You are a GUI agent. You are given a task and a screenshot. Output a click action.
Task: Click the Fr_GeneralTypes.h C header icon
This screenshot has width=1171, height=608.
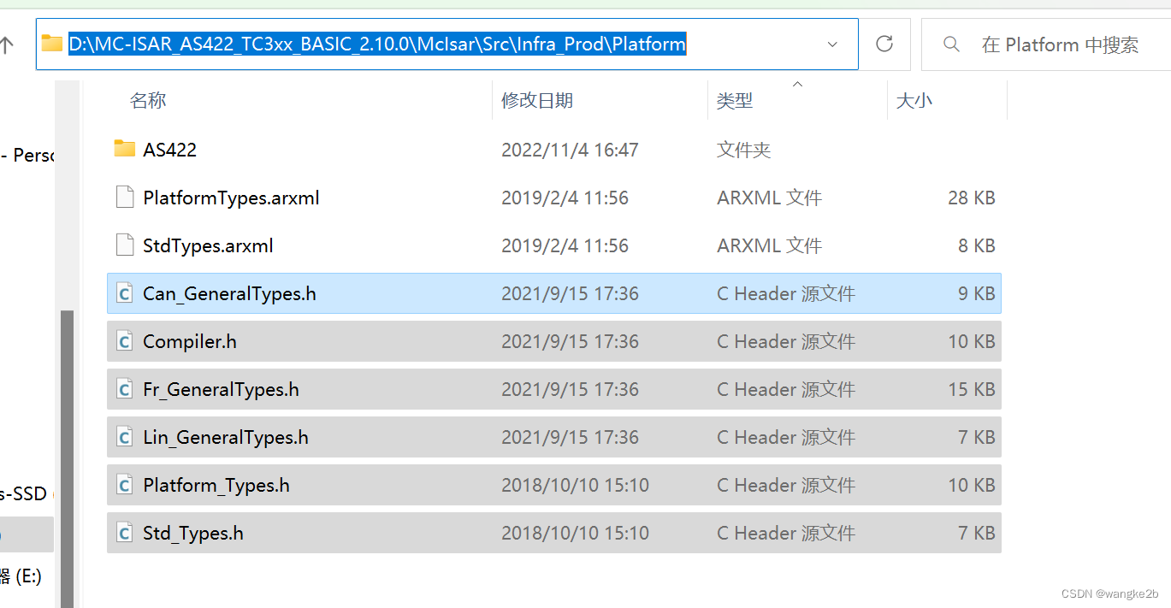pos(125,389)
